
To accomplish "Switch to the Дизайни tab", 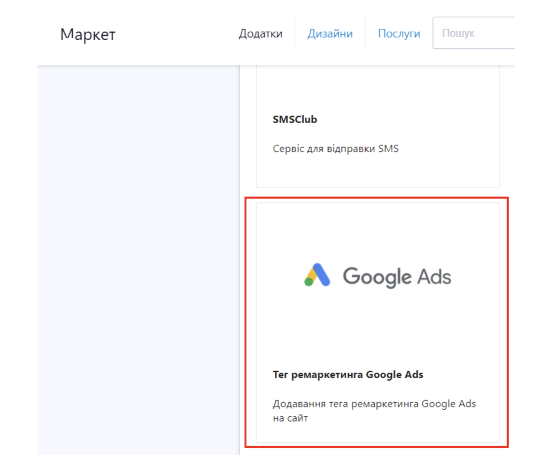I will click(x=330, y=33).
